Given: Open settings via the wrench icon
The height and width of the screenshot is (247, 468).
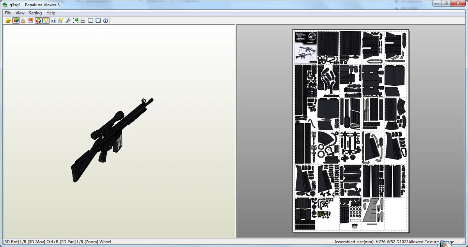Looking at the screenshot, I should point(68,21).
